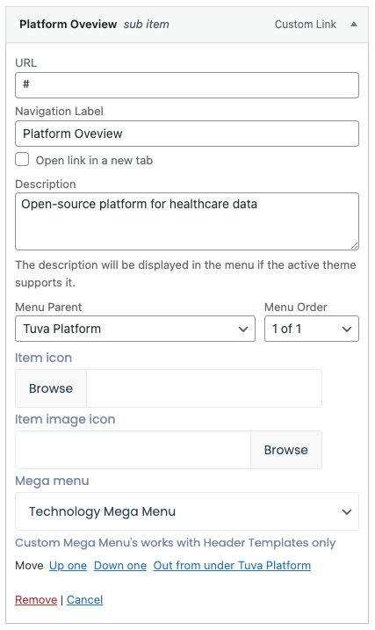This screenshot has width=375, height=630.
Task: Click the Platform Oveview header title
Action: coord(69,24)
